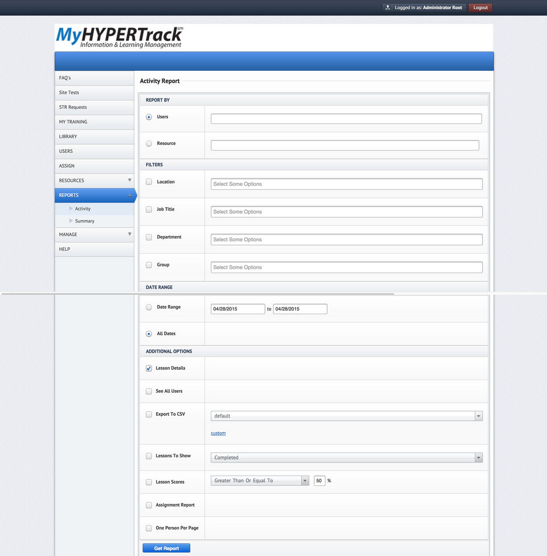Screen dimensions: 547x556
Task: Check the Assignment Report checkbox
Action: click(x=149, y=505)
